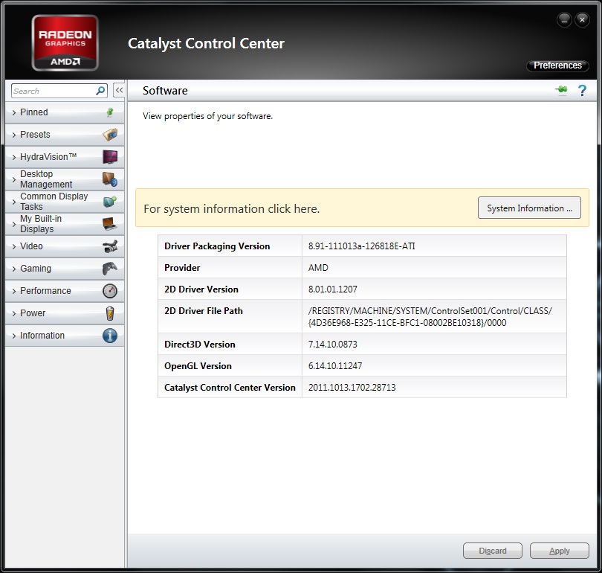The height and width of the screenshot is (573, 602).
Task: Open the Desktop Management label
Action: 46,179
